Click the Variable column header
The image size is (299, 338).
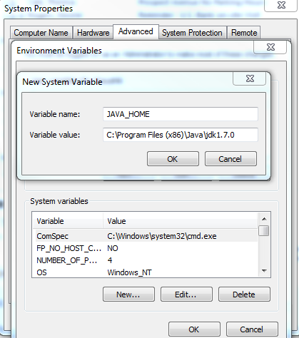pyautogui.click(x=68, y=221)
